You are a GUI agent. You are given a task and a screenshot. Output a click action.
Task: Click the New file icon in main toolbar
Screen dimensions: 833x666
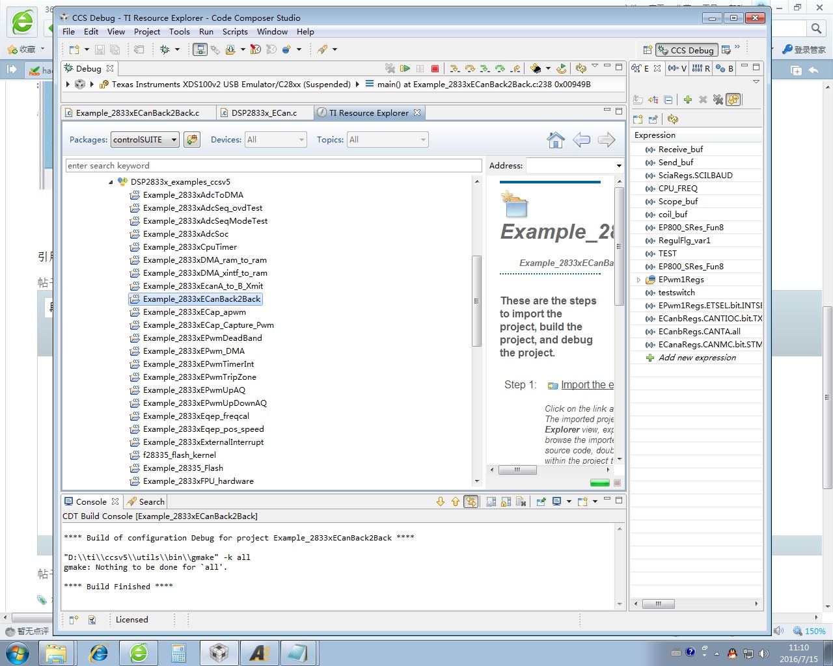pyautogui.click(x=74, y=49)
